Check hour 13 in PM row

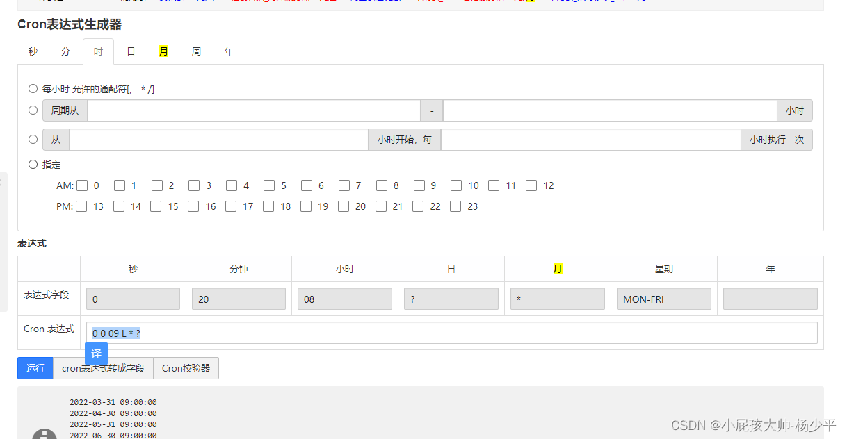pyautogui.click(x=81, y=206)
